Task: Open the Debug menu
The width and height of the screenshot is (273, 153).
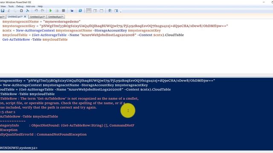Action: pos(20,6)
